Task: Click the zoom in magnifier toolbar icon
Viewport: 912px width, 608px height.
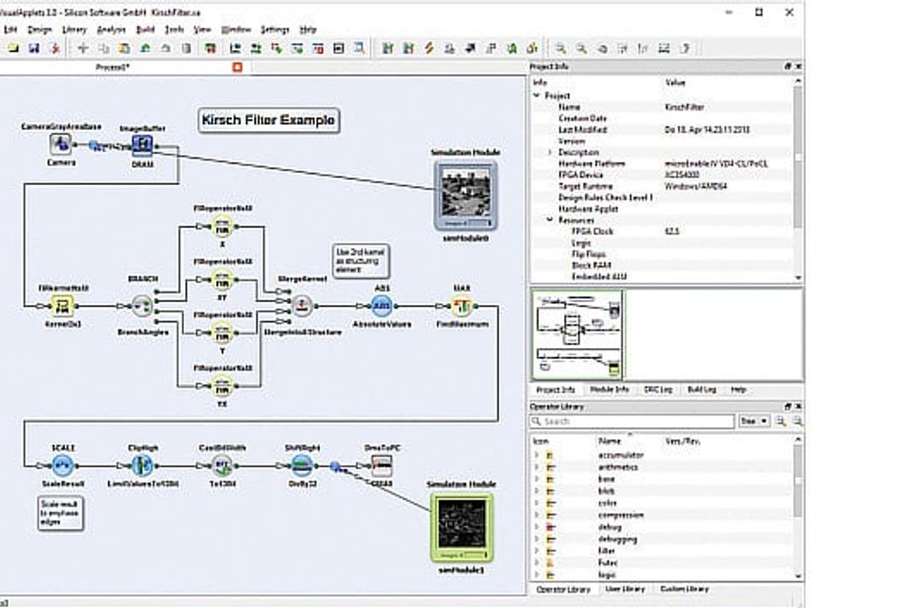Action: 561,49
